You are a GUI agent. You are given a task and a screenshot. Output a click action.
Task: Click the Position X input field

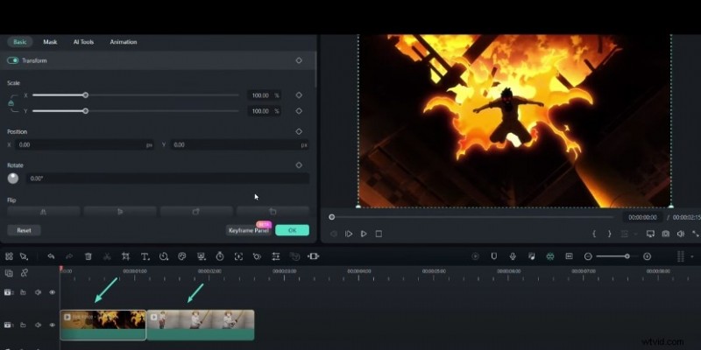pos(85,145)
